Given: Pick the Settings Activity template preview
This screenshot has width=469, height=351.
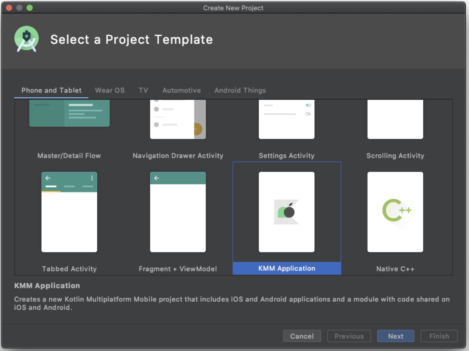Looking at the screenshot, I should click(x=287, y=119).
